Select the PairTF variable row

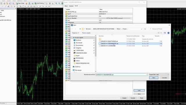(x=99, y=14)
